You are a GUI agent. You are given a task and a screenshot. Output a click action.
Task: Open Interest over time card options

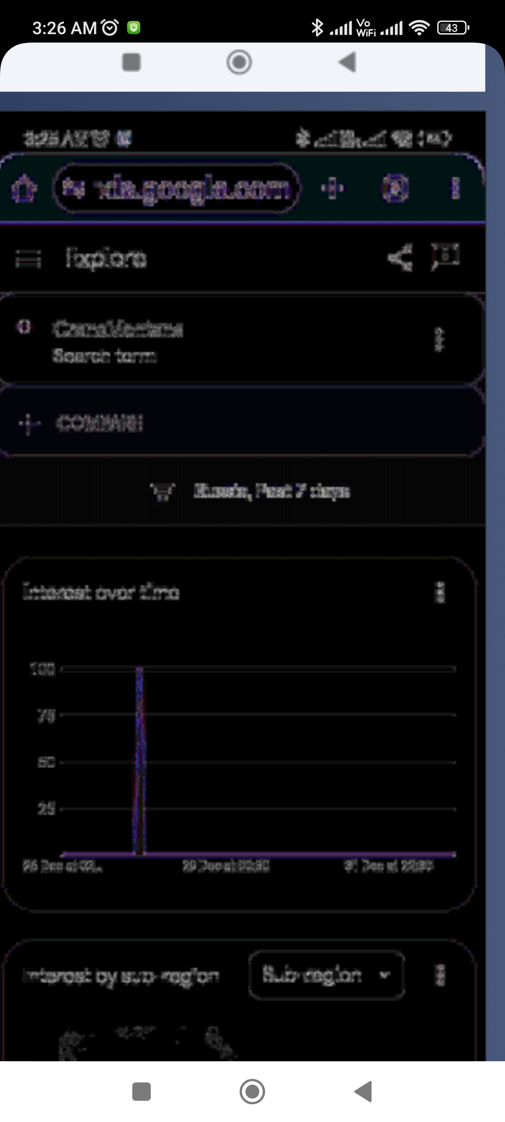tap(440, 593)
